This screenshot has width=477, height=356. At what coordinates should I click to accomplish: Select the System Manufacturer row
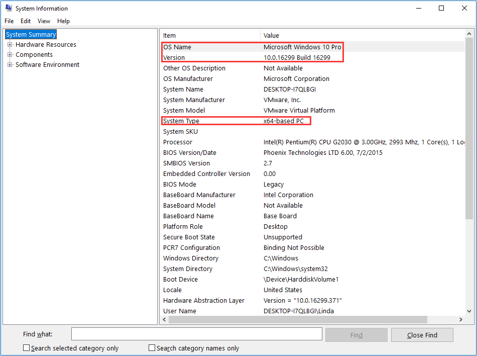pyautogui.click(x=312, y=100)
